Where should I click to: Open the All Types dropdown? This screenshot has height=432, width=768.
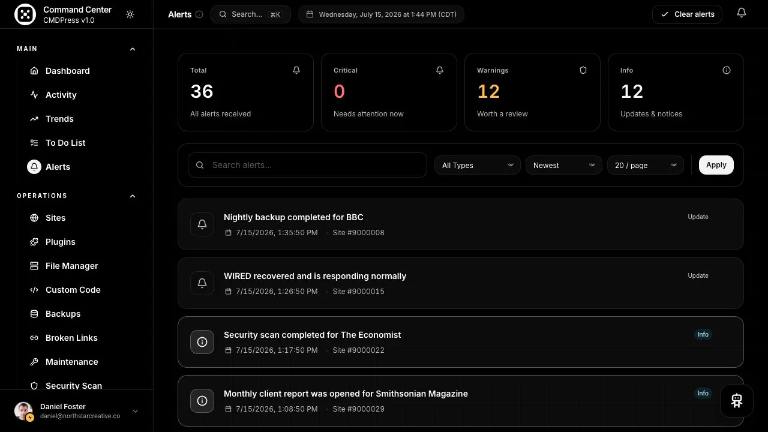(x=478, y=165)
